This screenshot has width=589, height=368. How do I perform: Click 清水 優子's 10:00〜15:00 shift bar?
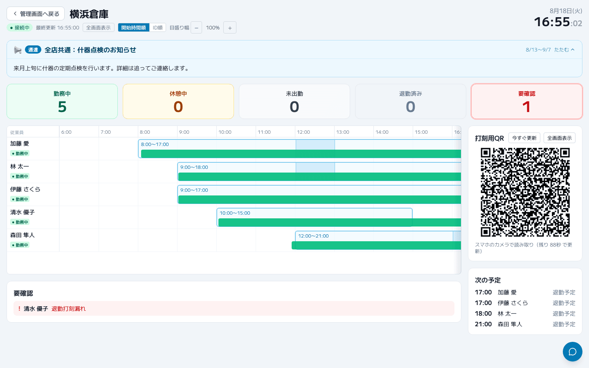[x=315, y=217]
